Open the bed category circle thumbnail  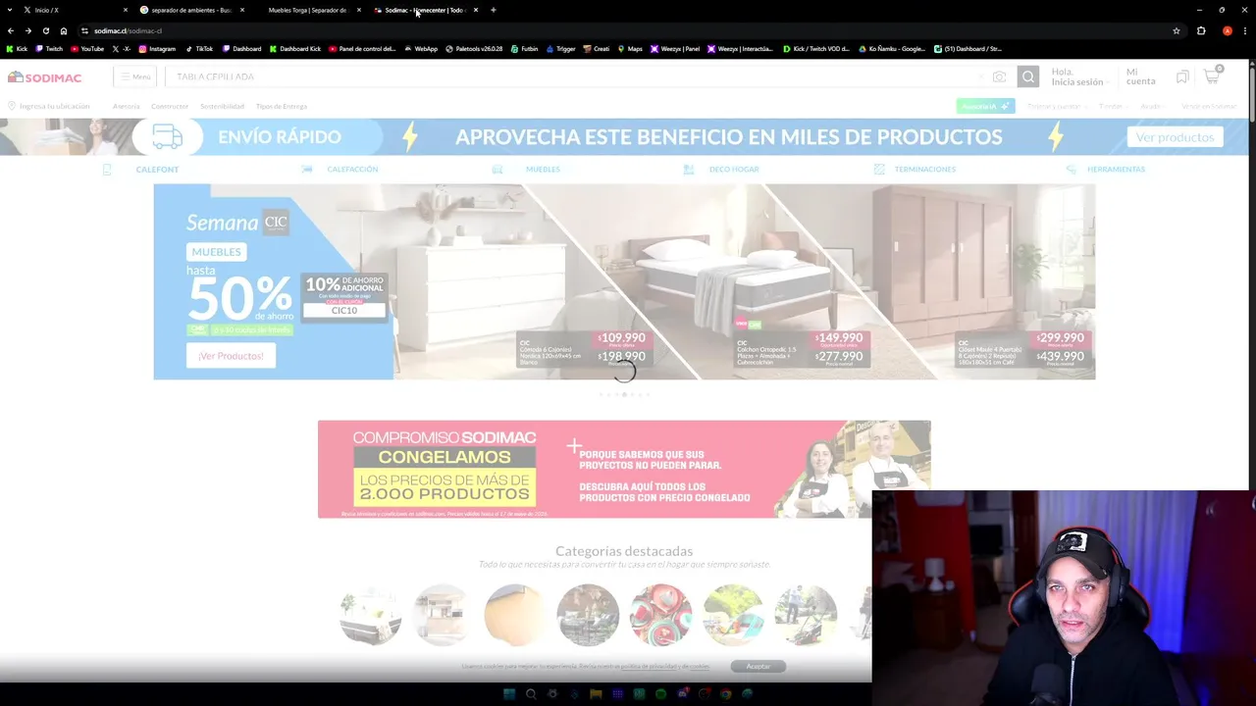(370, 615)
